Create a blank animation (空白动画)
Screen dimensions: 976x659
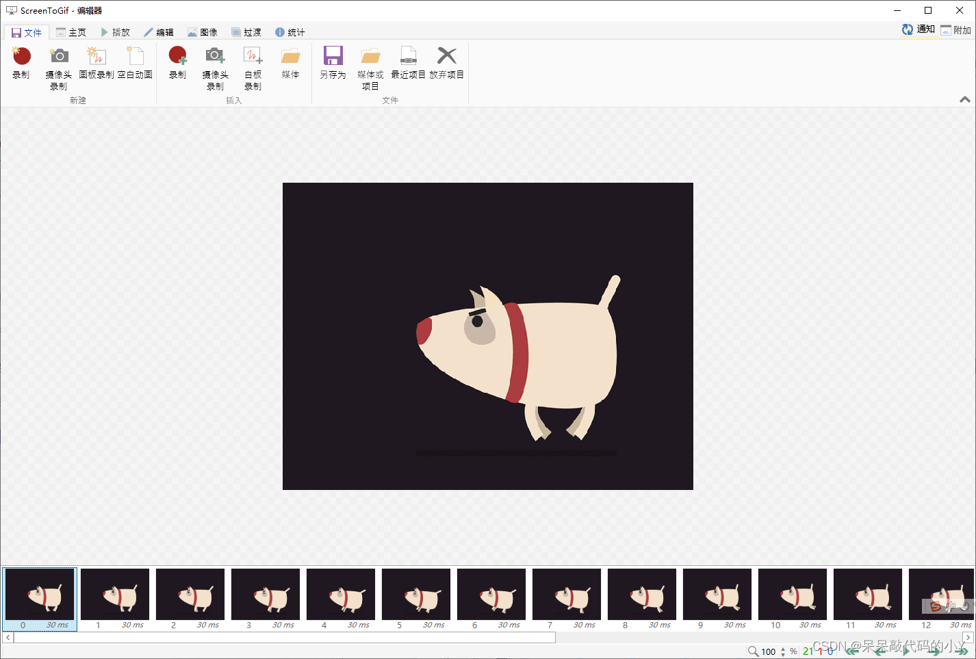135,64
